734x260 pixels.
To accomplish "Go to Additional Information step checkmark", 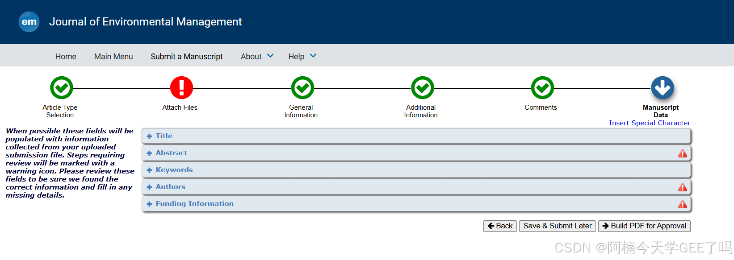I will coord(423,88).
